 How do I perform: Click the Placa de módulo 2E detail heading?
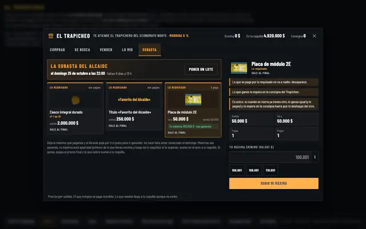tap(271, 64)
